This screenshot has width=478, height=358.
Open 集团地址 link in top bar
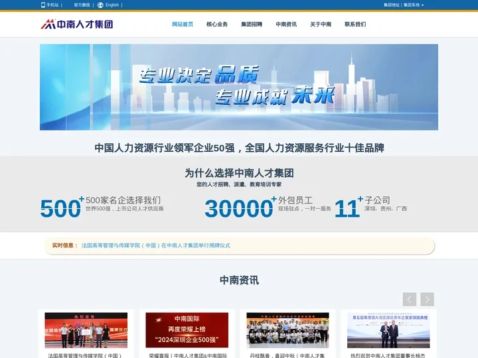pyautogui.click(x=392, y=5)
